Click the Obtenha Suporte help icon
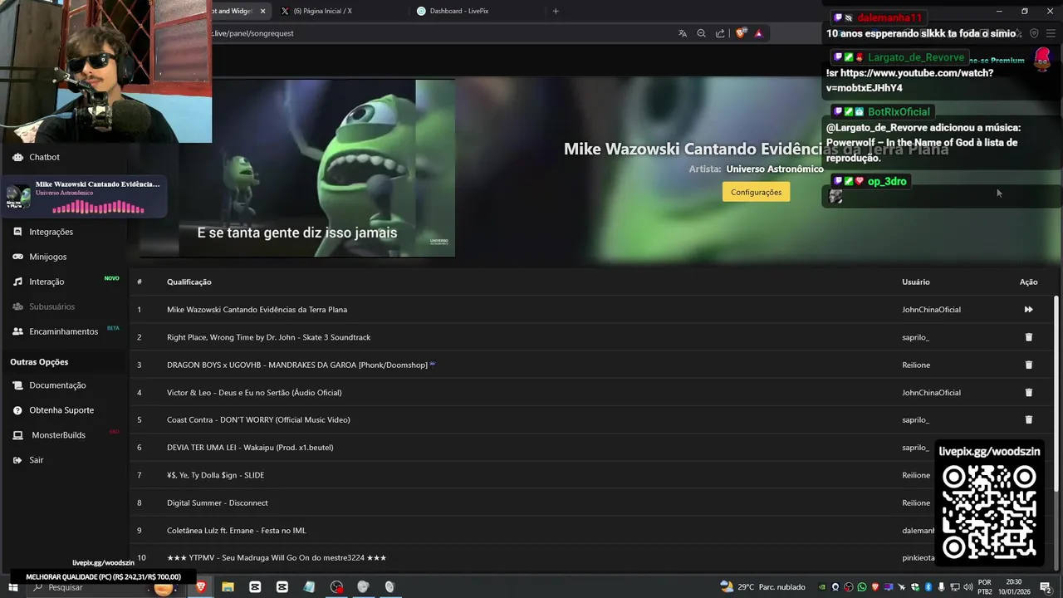 click(x=17, y=410)
